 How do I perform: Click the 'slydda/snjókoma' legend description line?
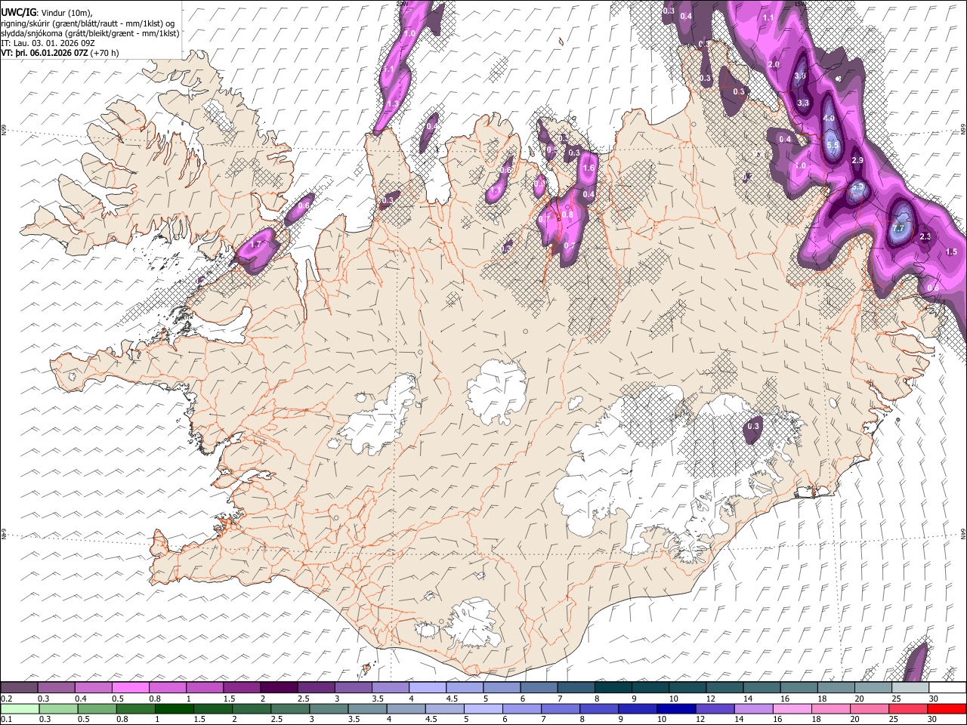tap(91, 33)
